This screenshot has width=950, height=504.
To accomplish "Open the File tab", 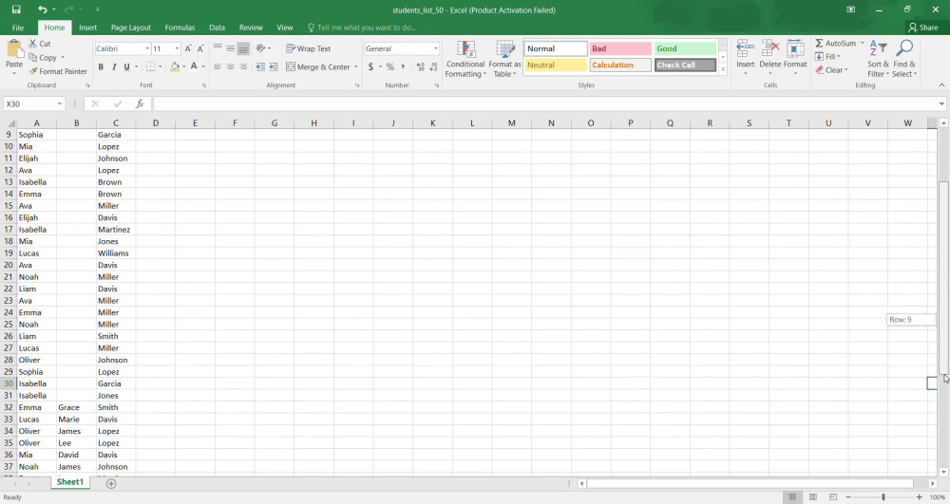I will (x=18, y=28).
